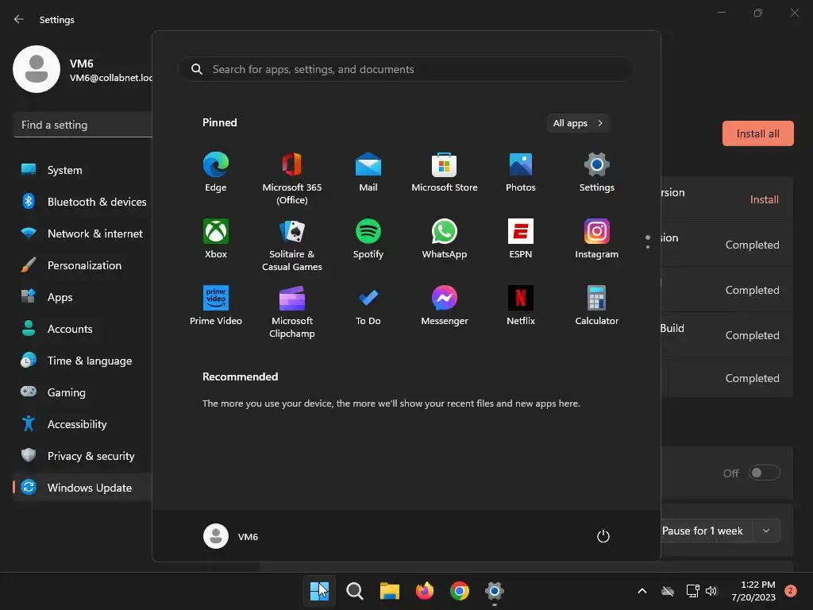Select Personalization in Settings sidebar
The height and width of the screenshot is (610, 813).
(83, 265)
